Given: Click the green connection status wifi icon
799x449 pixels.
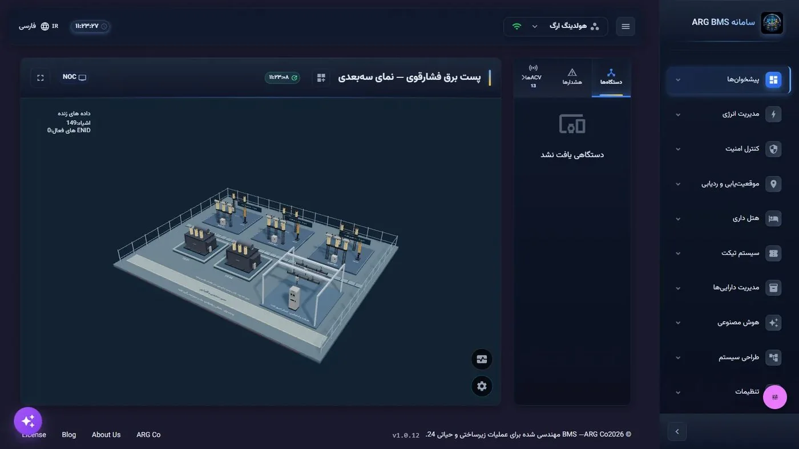Looking at the screenshot, I should (517, 26).
